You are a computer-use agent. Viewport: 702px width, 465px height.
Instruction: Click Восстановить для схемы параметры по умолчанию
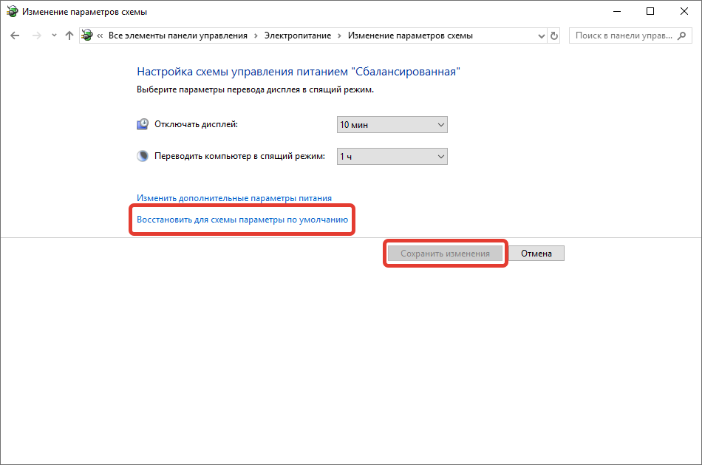pos(242,220)
